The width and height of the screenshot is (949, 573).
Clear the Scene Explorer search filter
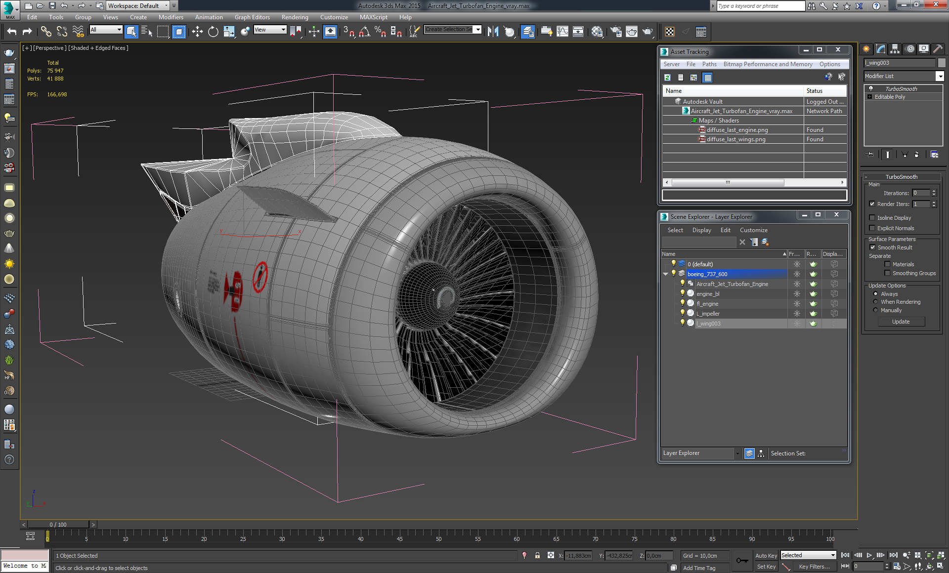[742, 242]
